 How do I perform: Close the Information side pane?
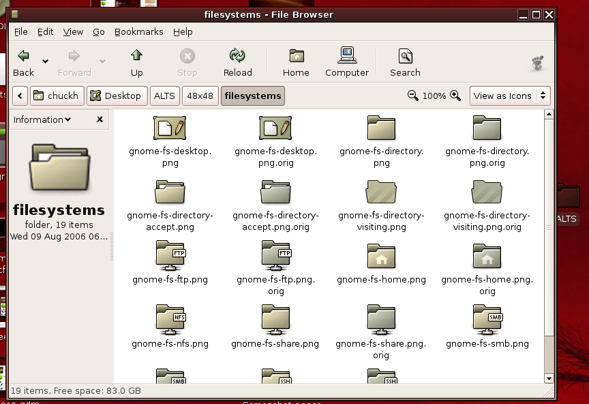tap(100, 119)
